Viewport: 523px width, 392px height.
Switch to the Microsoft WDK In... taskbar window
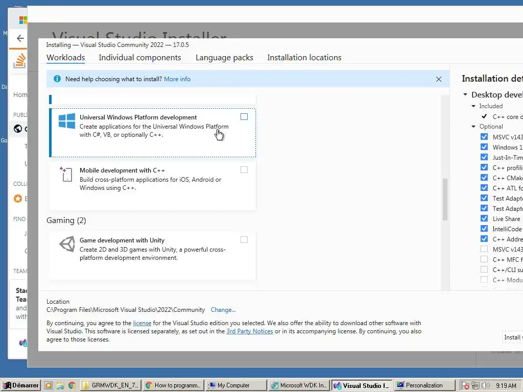click(x=299, y=385)
